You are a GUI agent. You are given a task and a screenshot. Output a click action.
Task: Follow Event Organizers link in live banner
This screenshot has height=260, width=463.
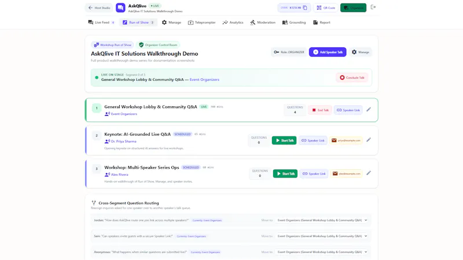point(204,80)
